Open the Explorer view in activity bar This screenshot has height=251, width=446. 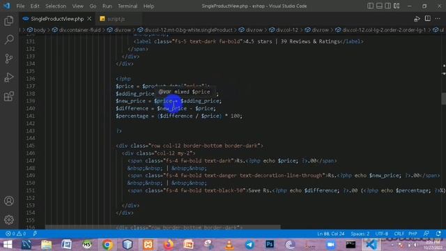tap(9, 21)
